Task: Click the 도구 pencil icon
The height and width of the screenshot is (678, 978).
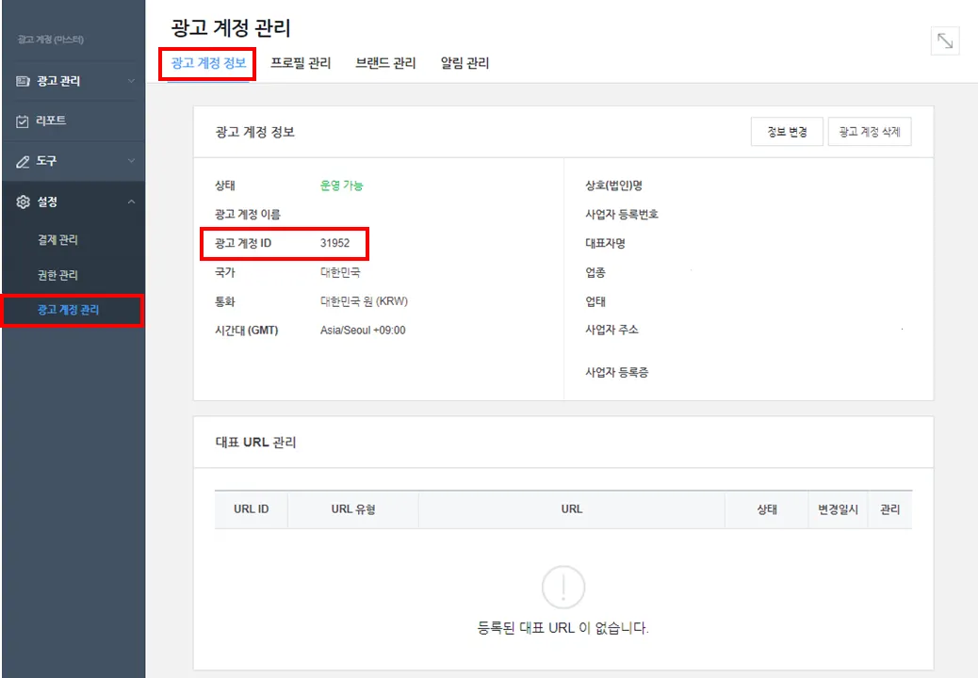Action: [24, 162]
